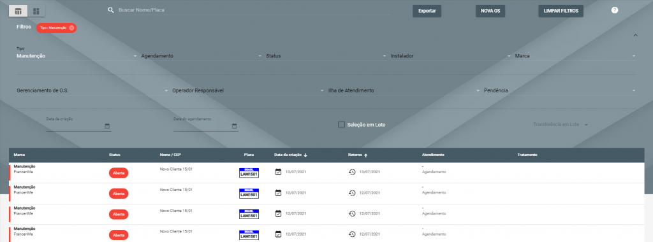
Task: Click the Exportar button
Action: click(427, 11)
